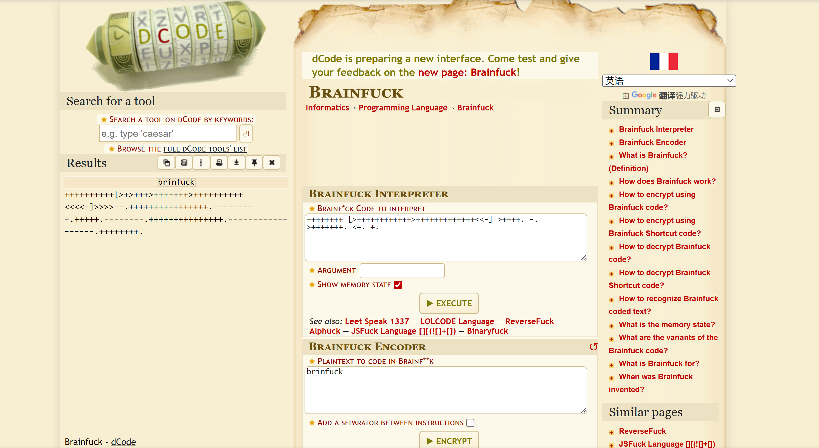Jump to Brainfuck Encoder in Summary
819x448 pixels.
(652, 142)
